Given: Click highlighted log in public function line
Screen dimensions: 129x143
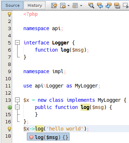Looking at the screenshot, I should 85,108.
